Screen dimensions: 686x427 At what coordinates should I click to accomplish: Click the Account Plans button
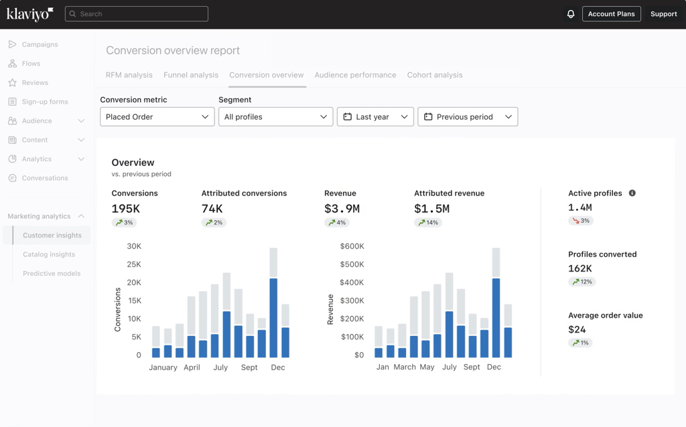(611, 14)
